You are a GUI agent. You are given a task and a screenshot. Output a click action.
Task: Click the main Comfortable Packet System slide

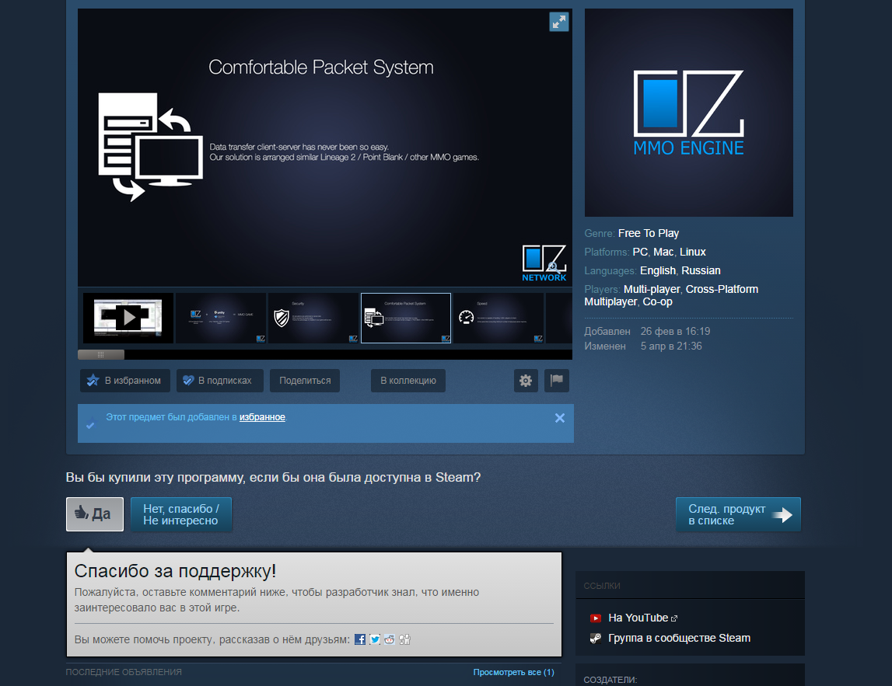pyautogui.click(x=325, y=148)
